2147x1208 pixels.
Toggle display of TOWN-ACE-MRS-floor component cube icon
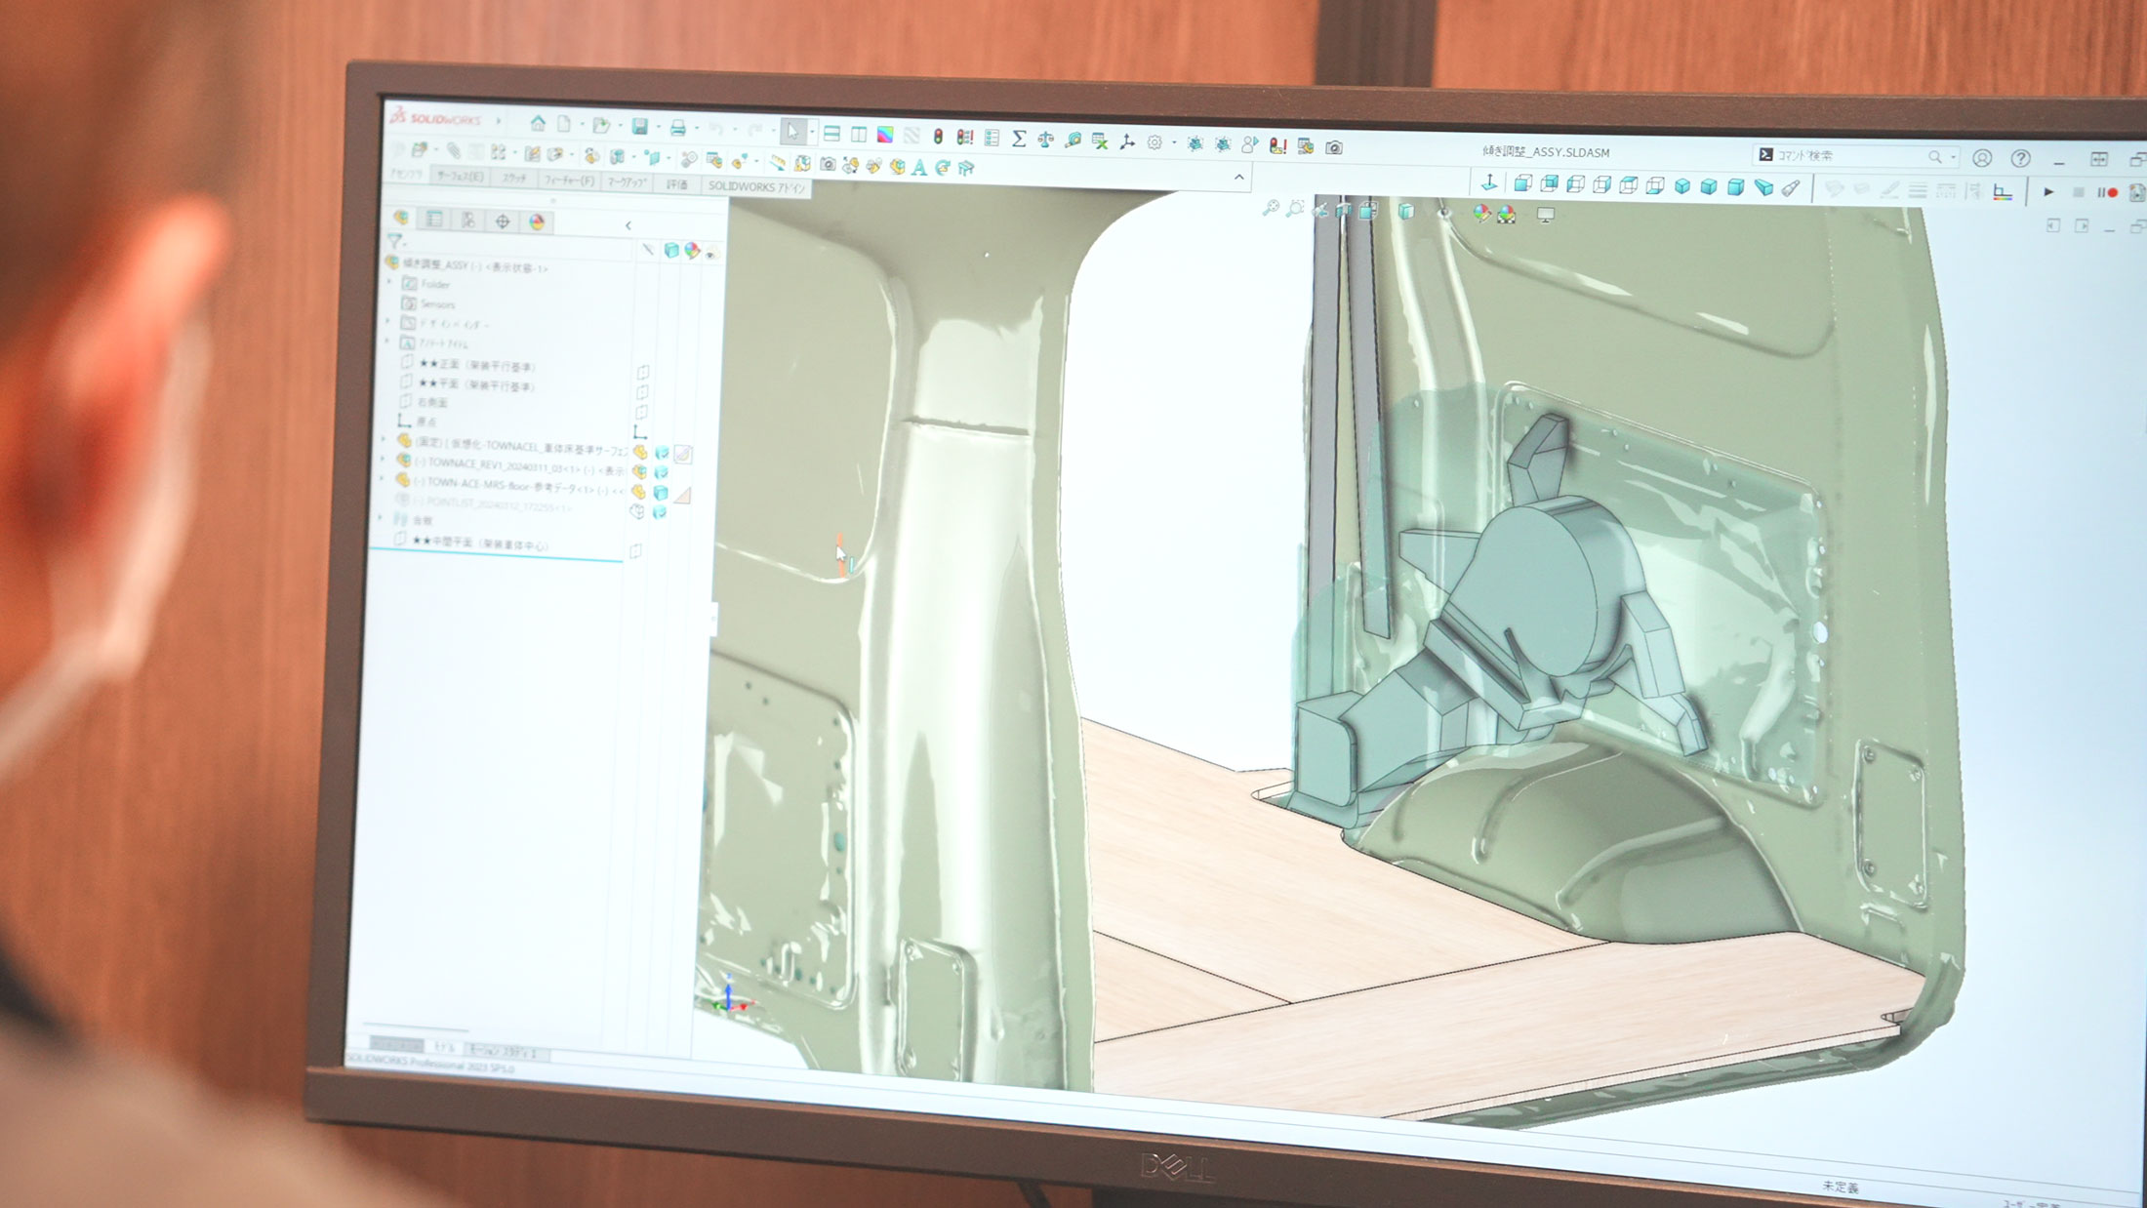(661, 493)
